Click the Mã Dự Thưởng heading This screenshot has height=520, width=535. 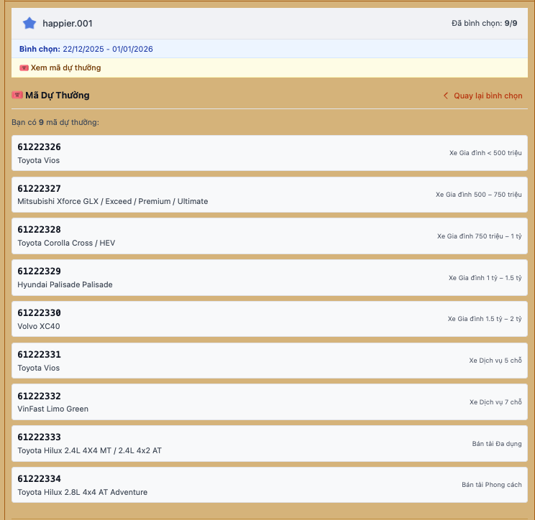(58, 95)
